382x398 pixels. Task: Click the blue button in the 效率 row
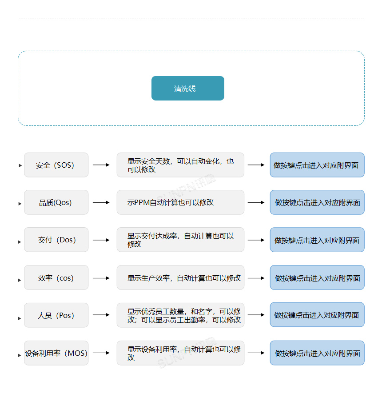[x=317, y=277]
